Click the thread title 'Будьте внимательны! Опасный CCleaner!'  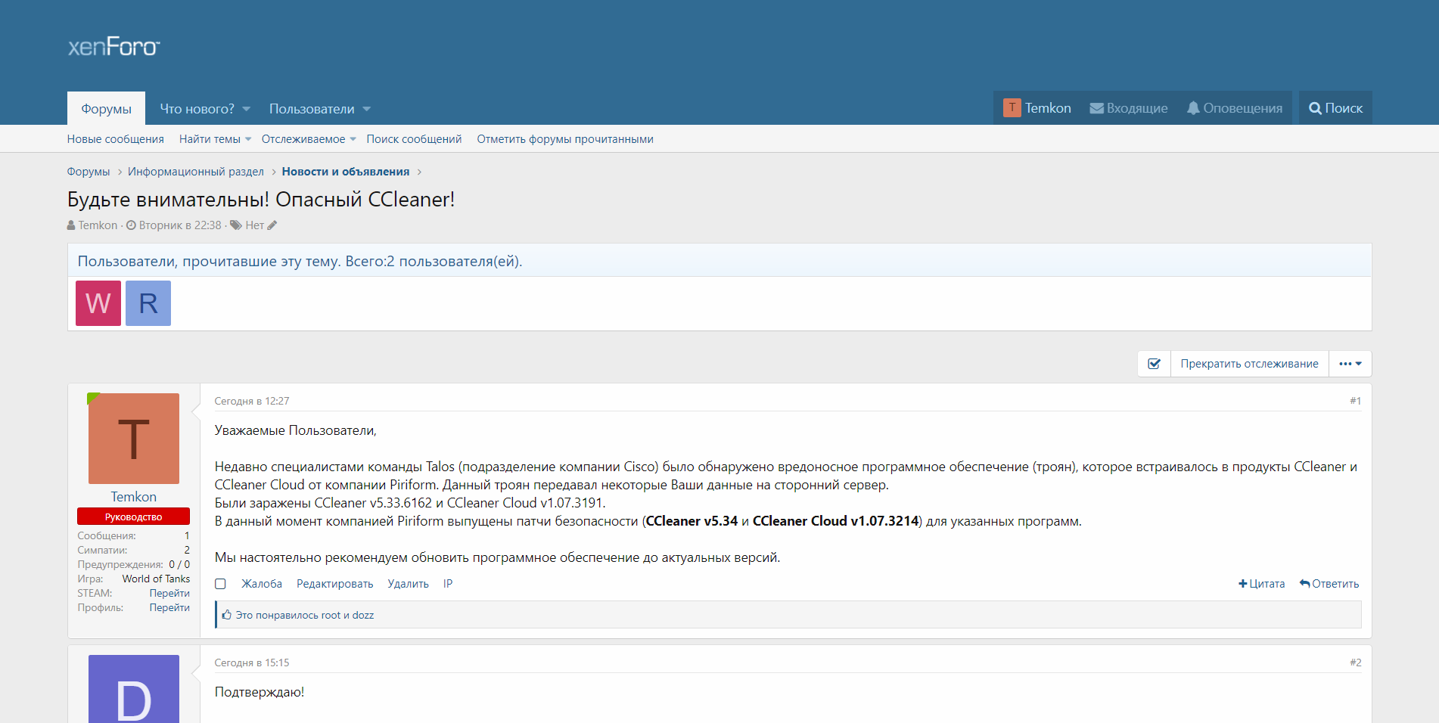tap(261, 200)
